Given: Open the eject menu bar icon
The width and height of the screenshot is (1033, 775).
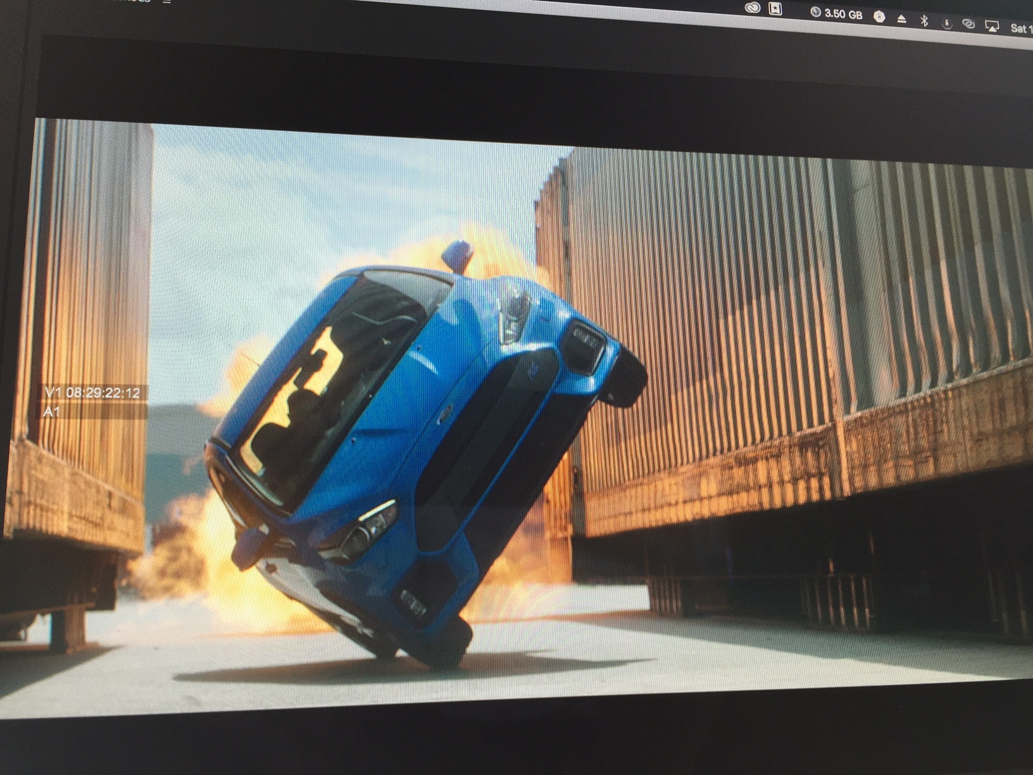Looking at the screenshot, I should (902, 20).
